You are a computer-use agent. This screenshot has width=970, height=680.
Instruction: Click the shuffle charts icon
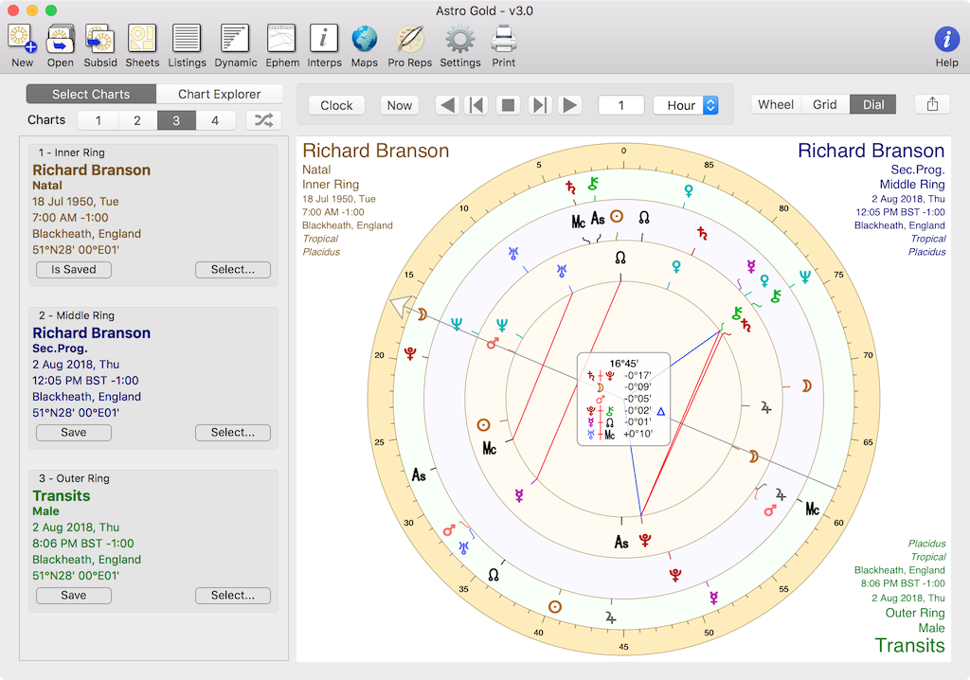coord(263,120)
